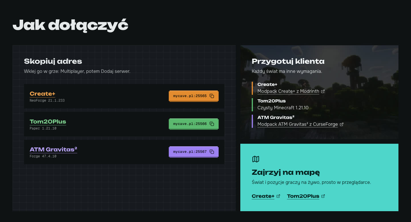The width and height of the screenshot is (411, 222).
Task: Copy the orange mycave.pl:25565 address
Action: [x=194, y=96]
